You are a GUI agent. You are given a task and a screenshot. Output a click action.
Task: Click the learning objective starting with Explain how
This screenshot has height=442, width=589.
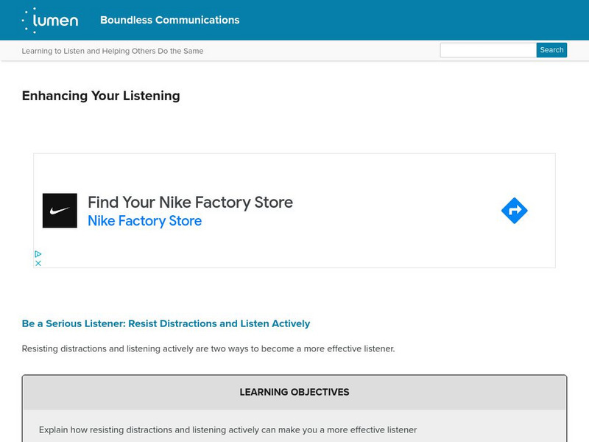tap(228, 429)
